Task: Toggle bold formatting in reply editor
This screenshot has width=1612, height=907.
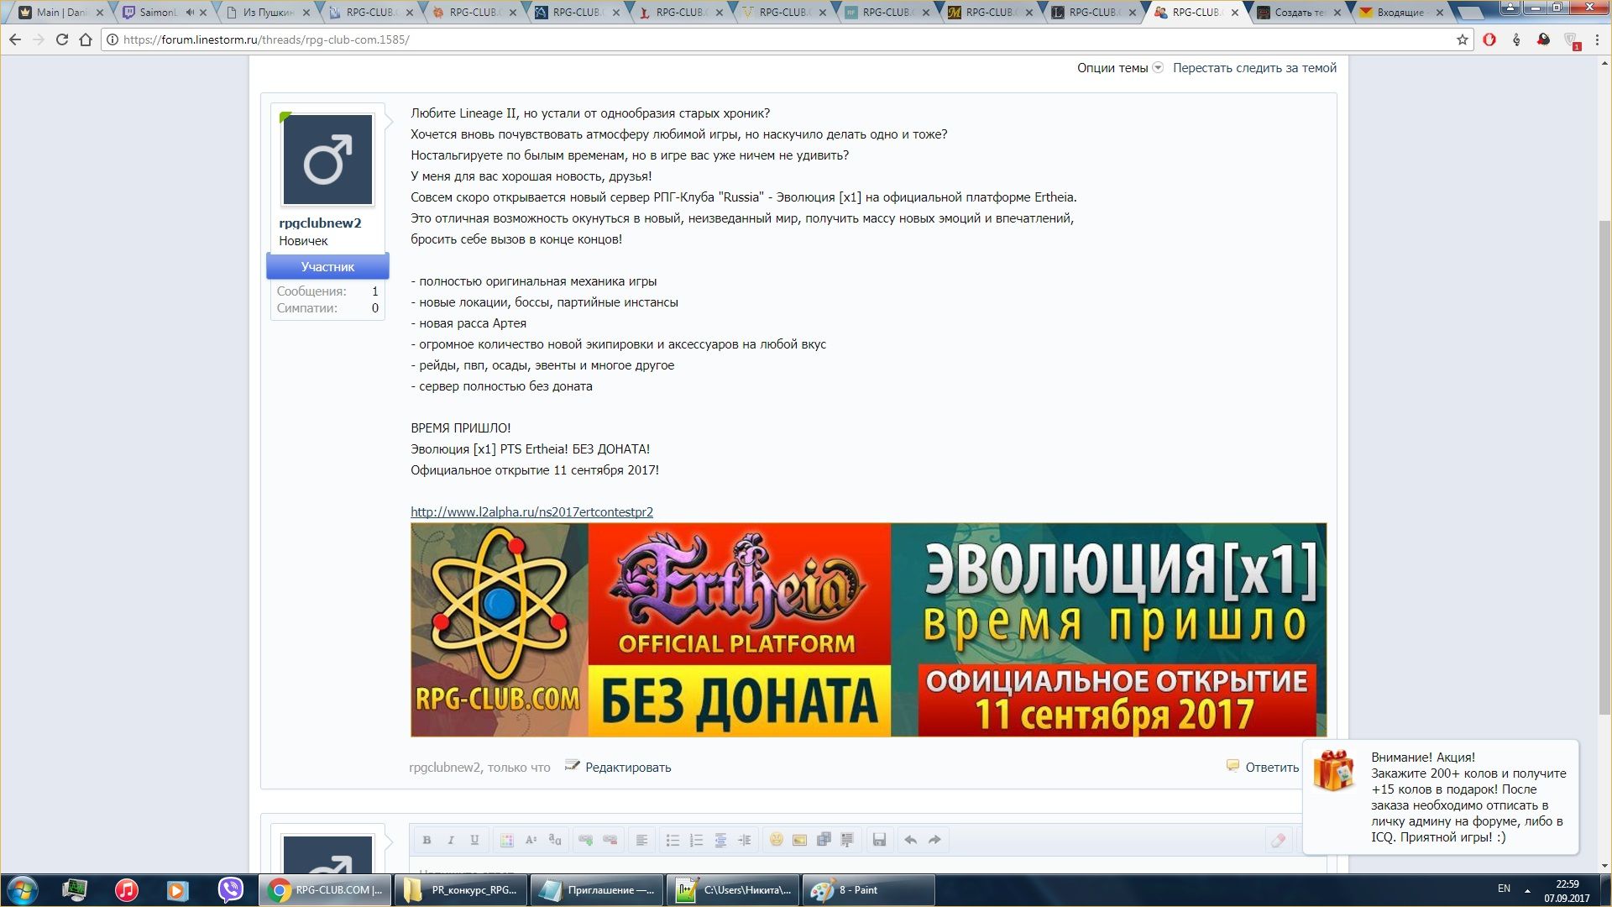Action: click(x=427, y=840)
